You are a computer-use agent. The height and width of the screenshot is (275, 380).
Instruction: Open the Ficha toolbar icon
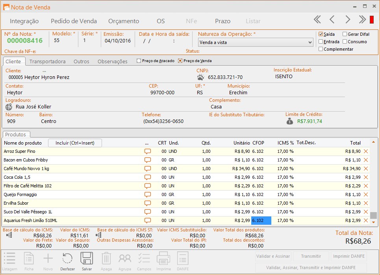[29, 261]
